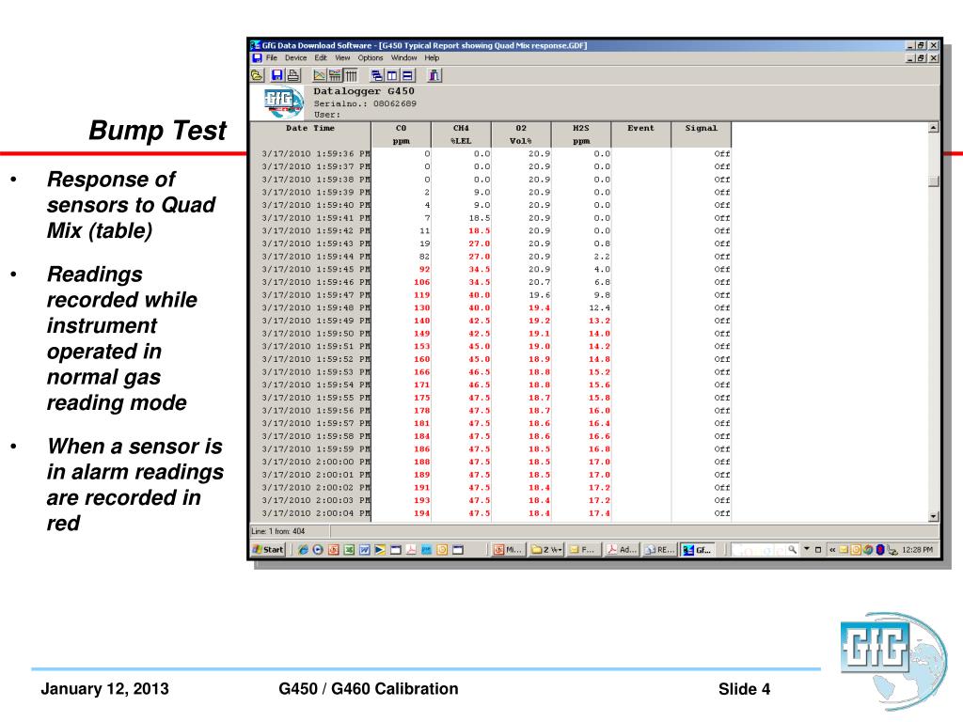The image size is (963, 722).
Task: Open the Window menu
Action: (403, 57)
